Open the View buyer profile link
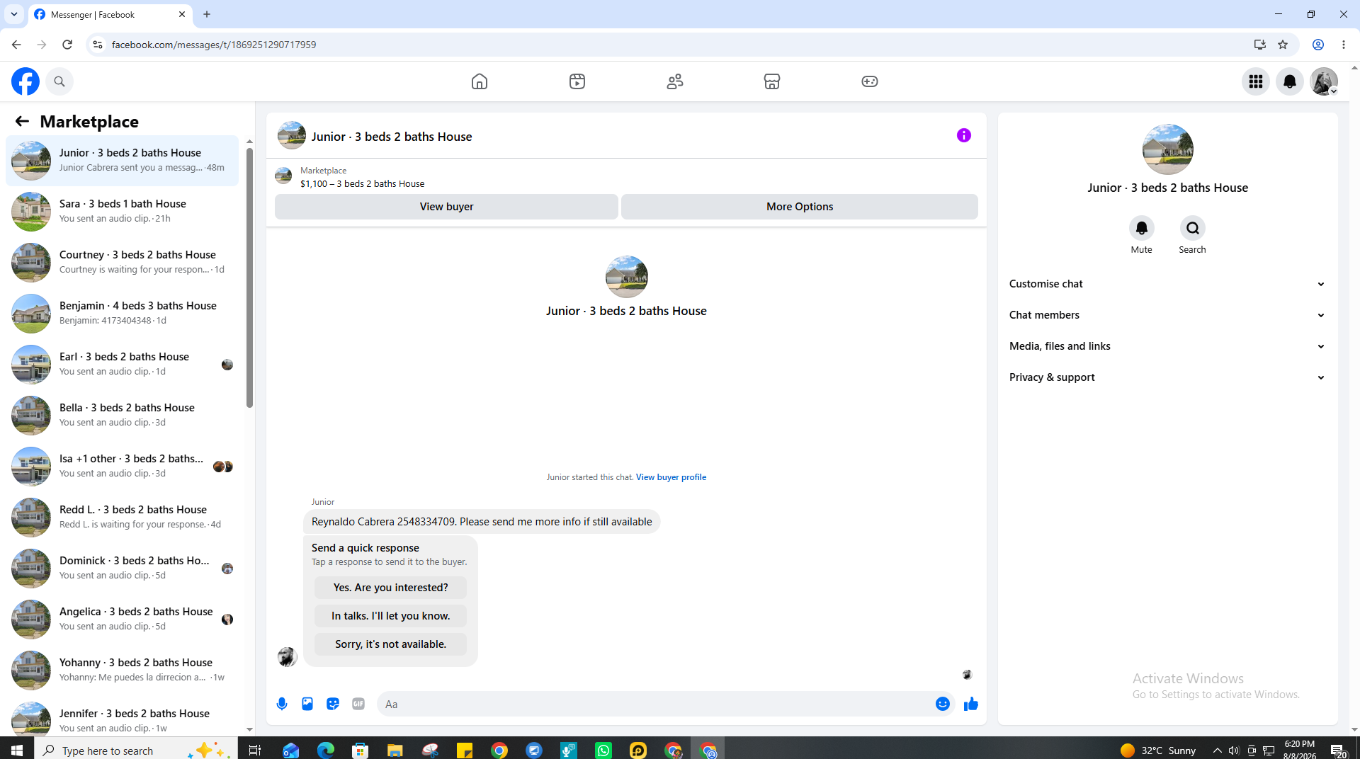Viewport: 1360px width, 759px height. click(671, 477)
